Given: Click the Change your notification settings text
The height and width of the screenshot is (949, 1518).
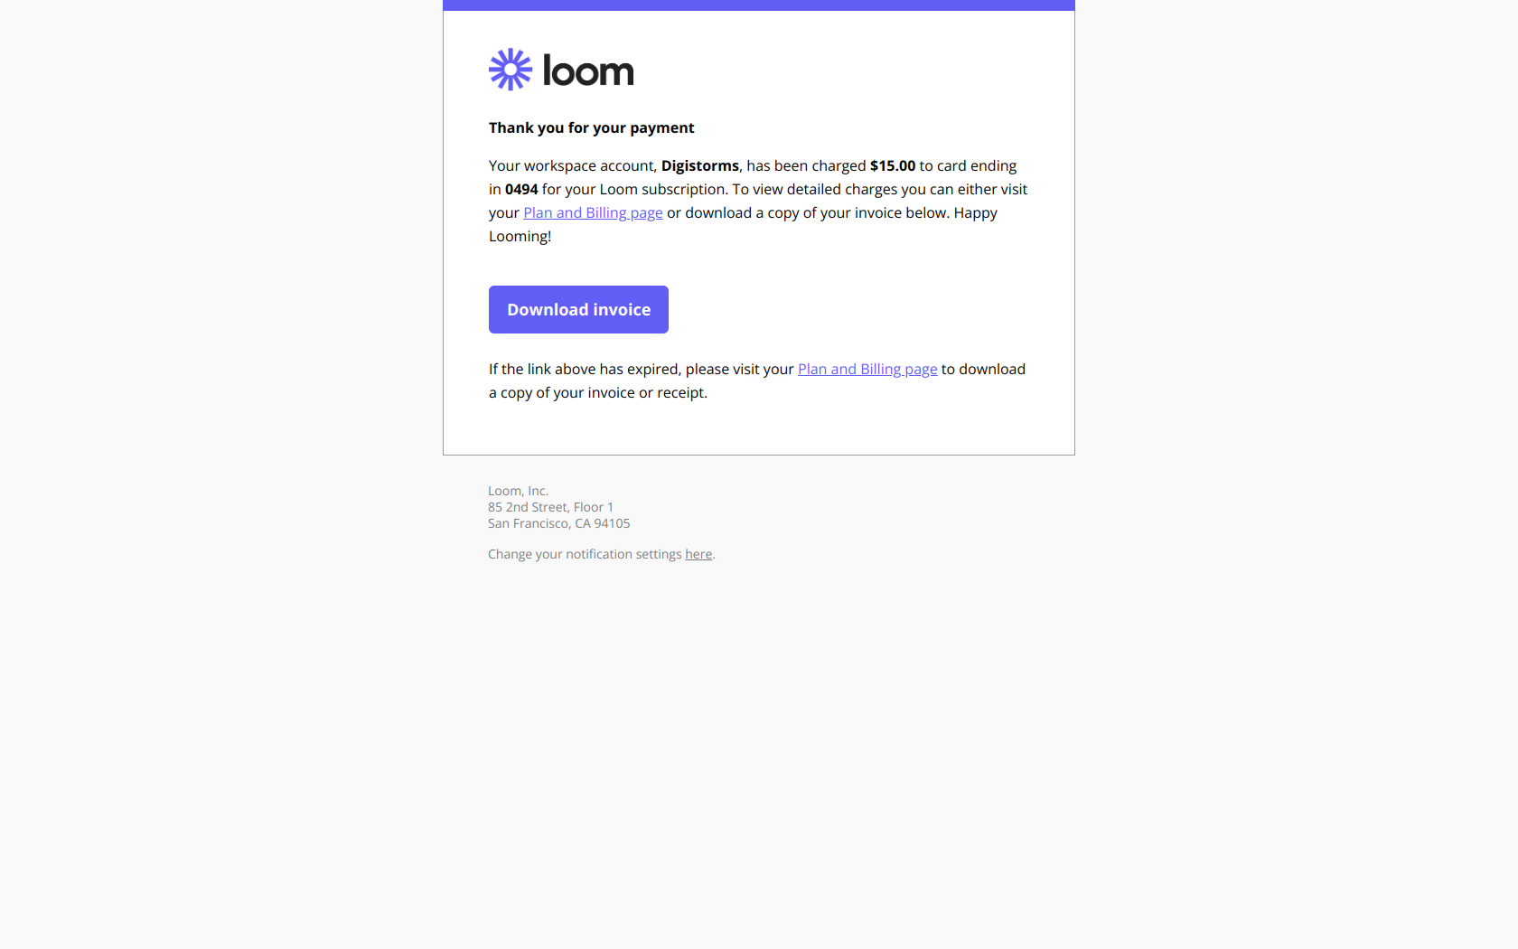Looking at the screenshot, I should (585, 553).
